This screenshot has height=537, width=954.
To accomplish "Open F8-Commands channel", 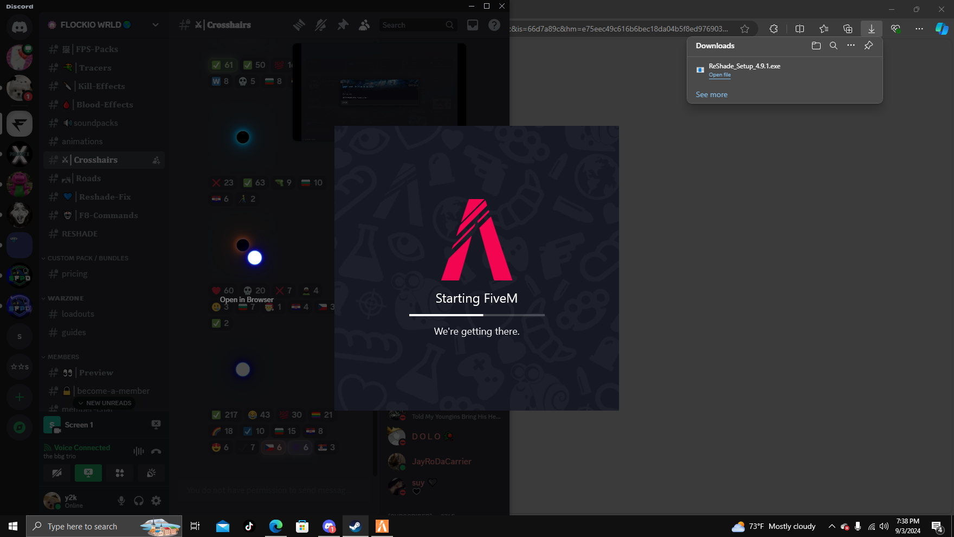I will [104, 215].
